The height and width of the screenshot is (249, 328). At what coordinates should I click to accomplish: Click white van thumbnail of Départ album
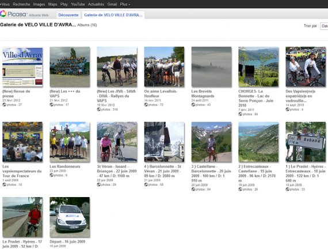point(70,217)
